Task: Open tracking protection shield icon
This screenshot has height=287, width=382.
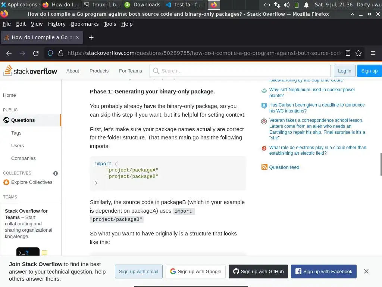Action: click(50, 53)
